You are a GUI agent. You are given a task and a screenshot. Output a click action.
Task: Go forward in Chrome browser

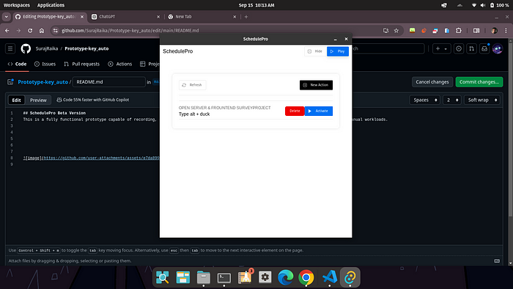coord(18,30)
